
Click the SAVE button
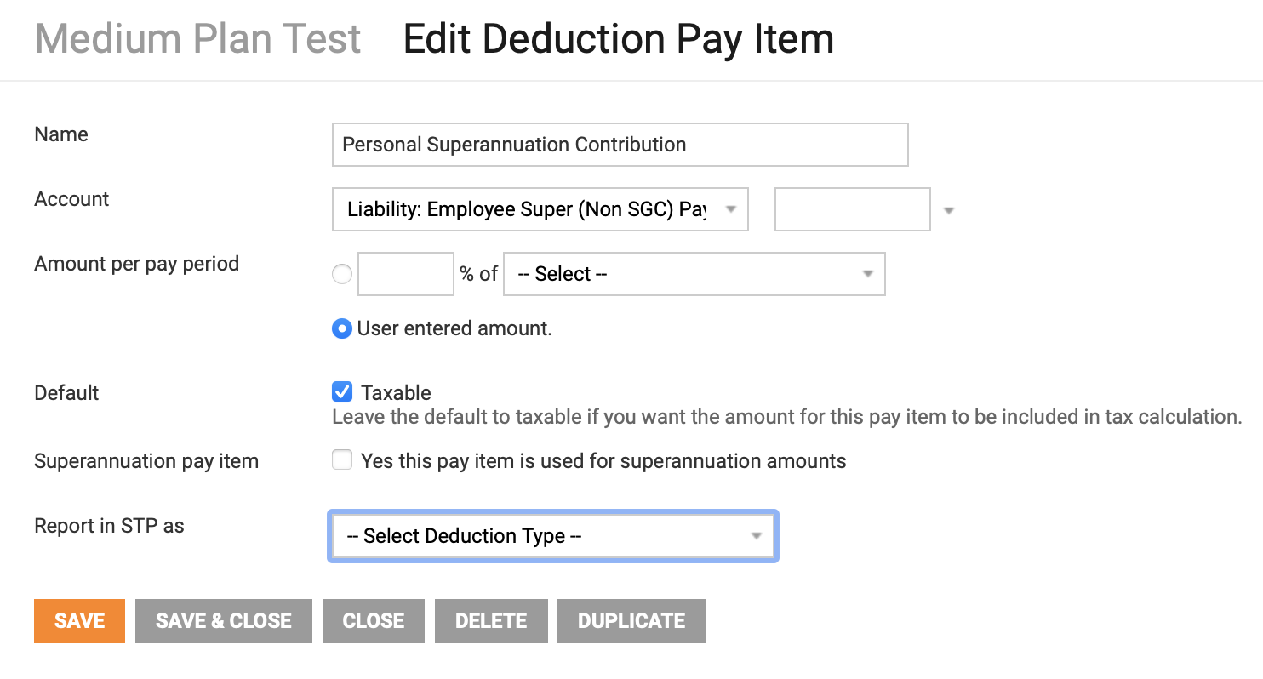(79, 620)
